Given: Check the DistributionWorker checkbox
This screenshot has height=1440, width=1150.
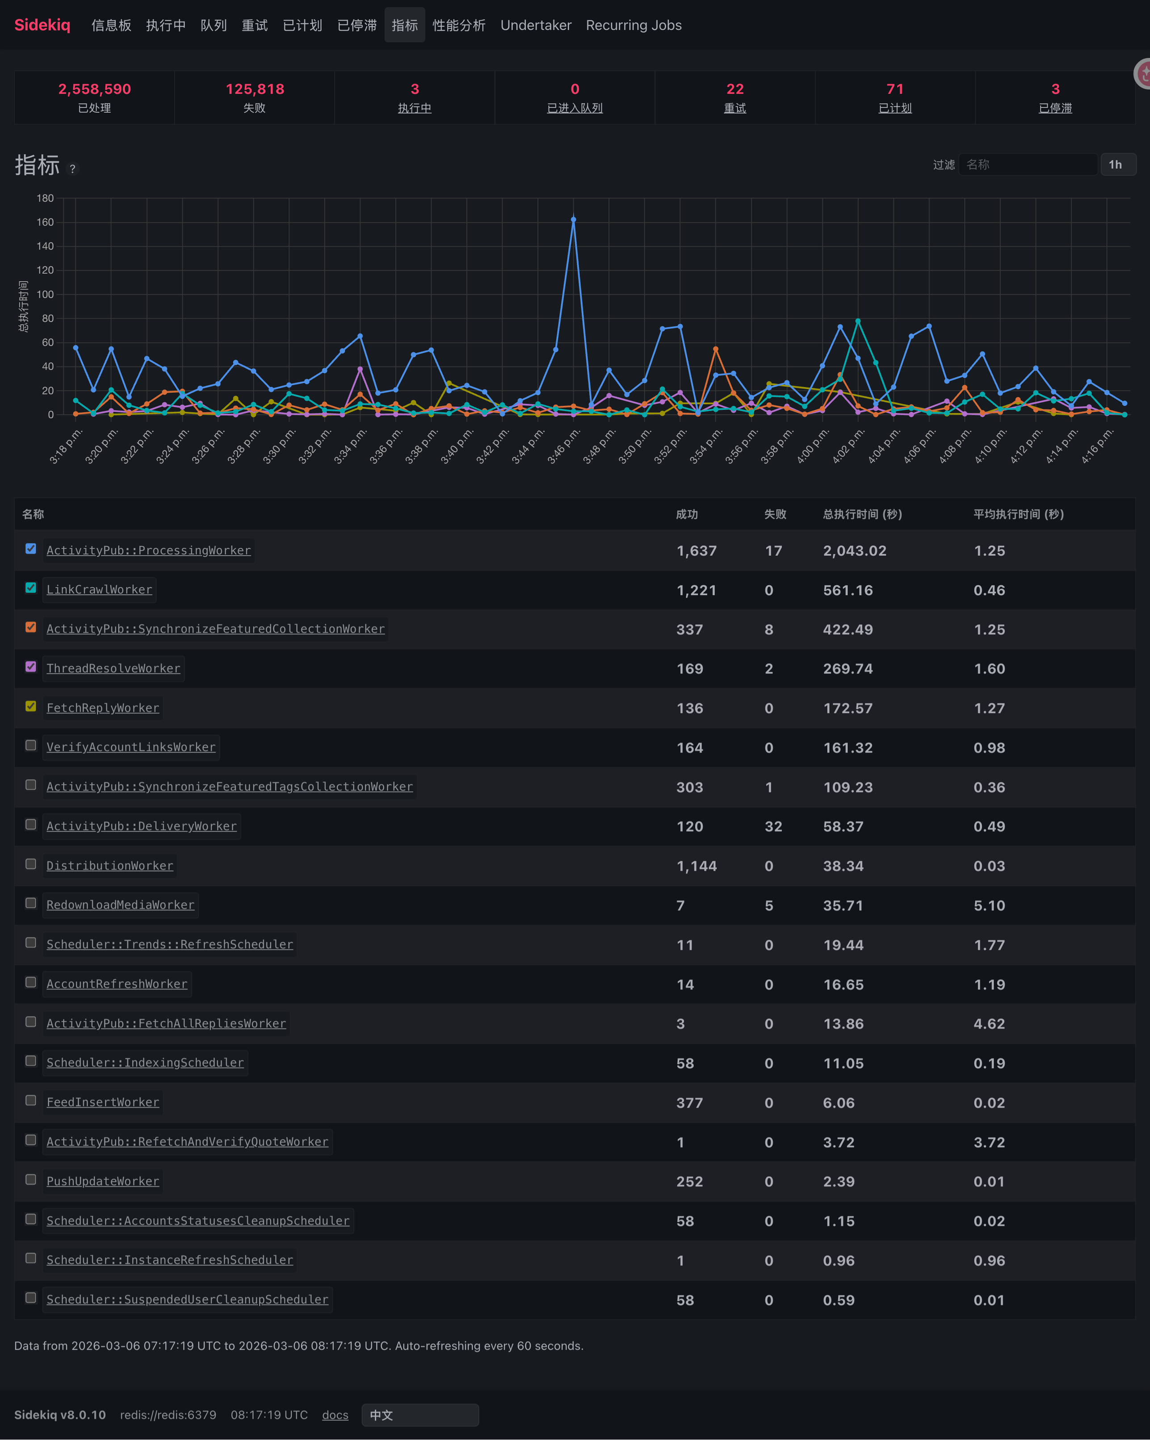Looking at the screenshot, I should pyautogui.click(x=31, y=864).
